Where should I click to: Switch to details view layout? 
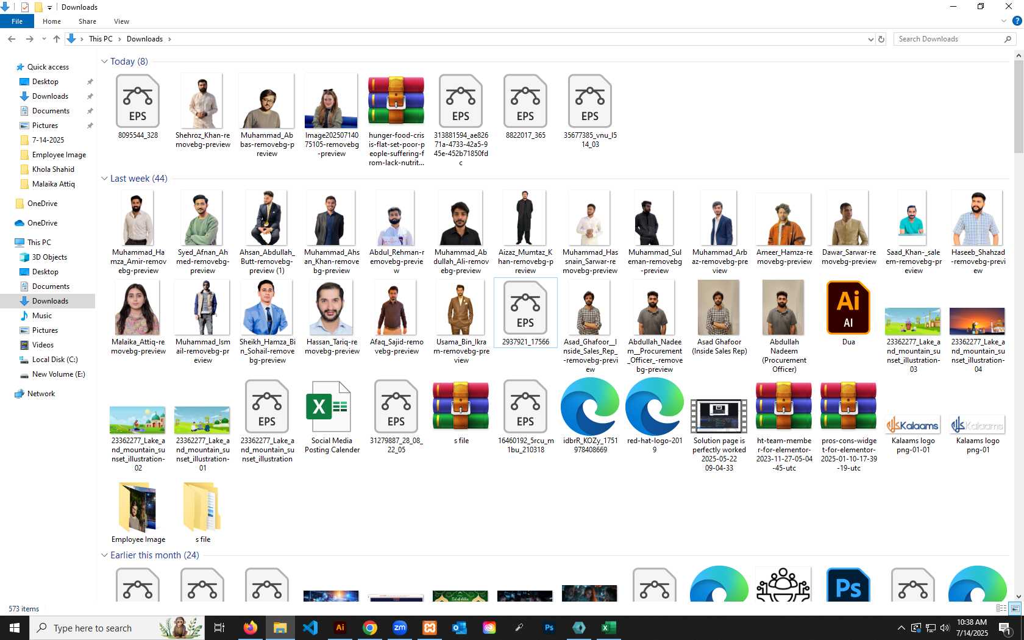pos(1001,608)
